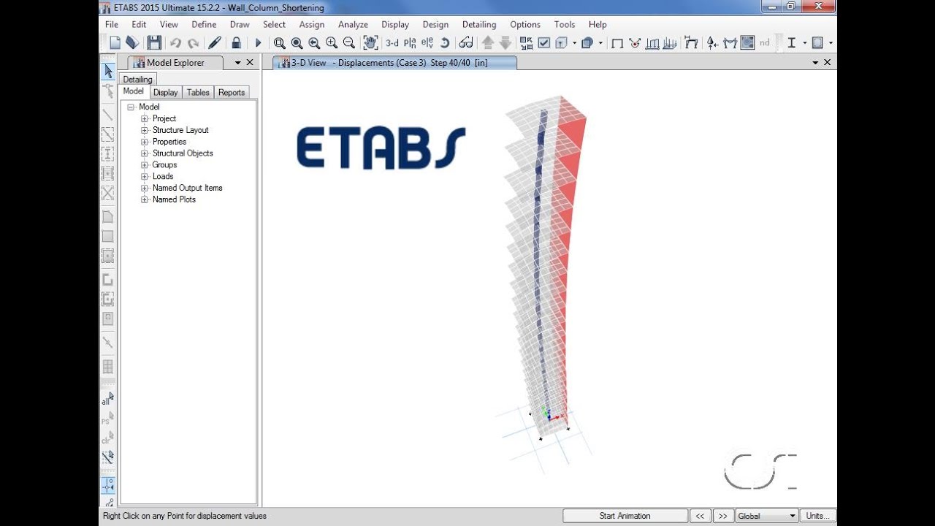Viewport: 935px width, 526px height.
Task: Select the Draw Beam/Column line tool
Action: 108,115
